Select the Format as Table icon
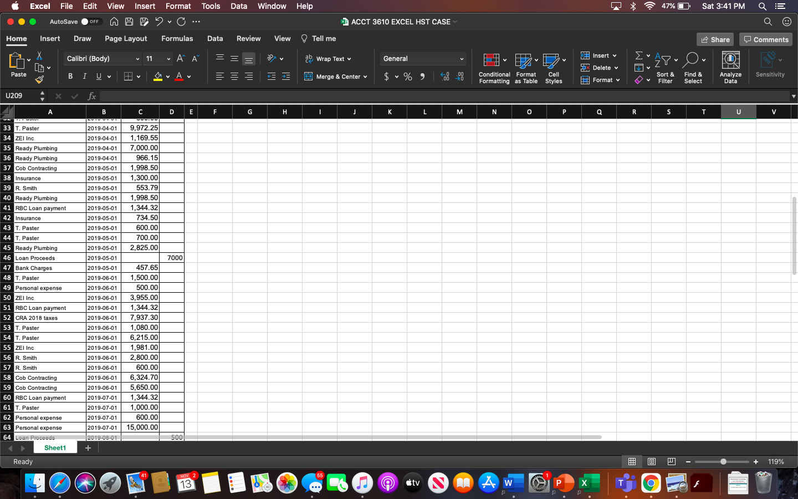The image size is (798, 499). point(525,67)
